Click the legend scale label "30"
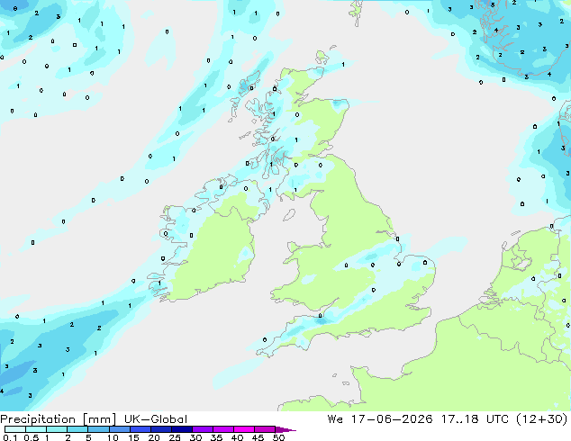 tap(195, 437)
